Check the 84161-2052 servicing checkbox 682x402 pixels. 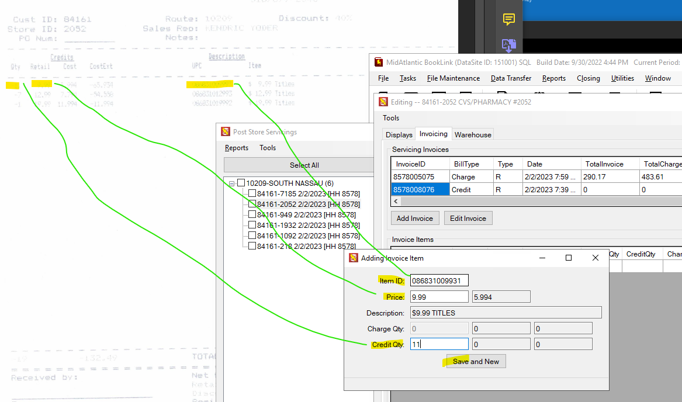tap(252, 203)
